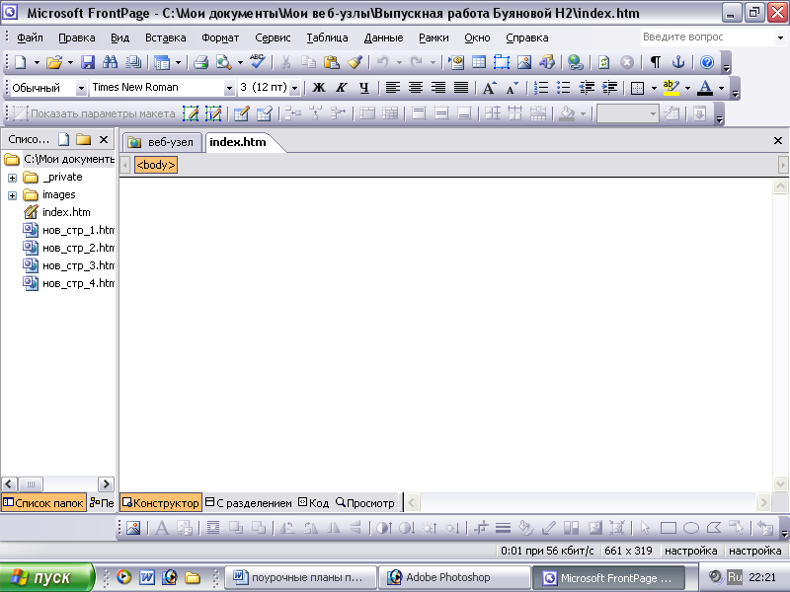Click page size 661 x 319 status
This screenshot has height=592, width=790.
point(628,551)
